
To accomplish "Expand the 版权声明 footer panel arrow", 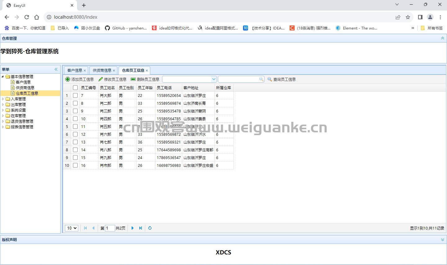I will click(x=443, y=240).
